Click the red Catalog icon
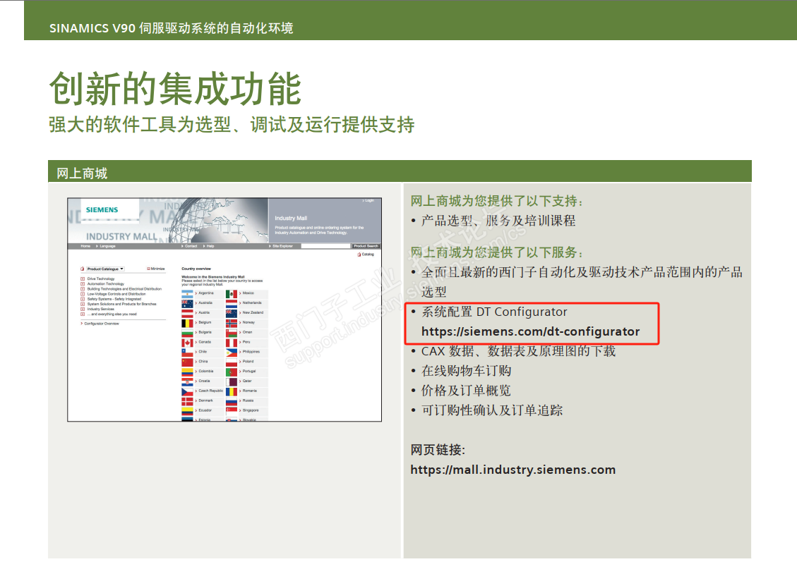 point(359,255)
